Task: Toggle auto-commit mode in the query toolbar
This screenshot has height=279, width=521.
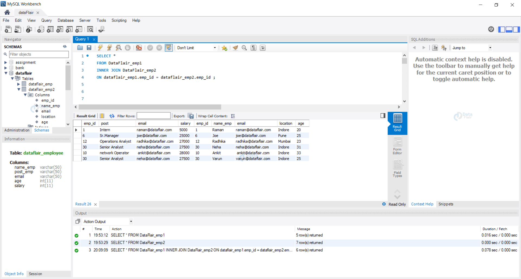Action: (x=169, y=48)
